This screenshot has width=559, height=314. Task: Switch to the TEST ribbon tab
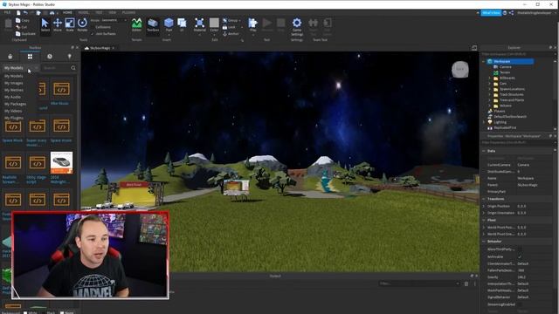(x=99, y=12)
